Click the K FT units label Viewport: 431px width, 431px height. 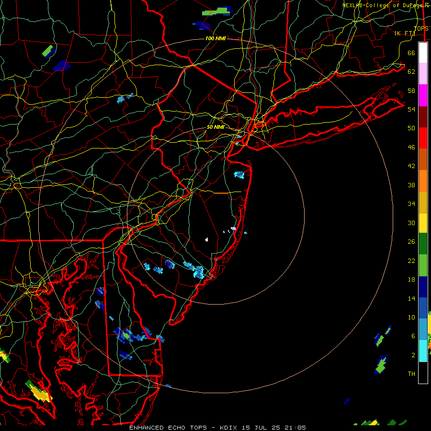pyautogui.click(x=405, y=33)
